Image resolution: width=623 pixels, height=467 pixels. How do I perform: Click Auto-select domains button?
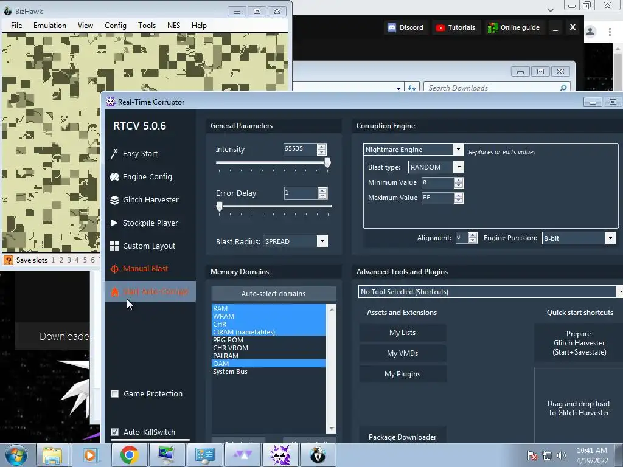point(273,294)
